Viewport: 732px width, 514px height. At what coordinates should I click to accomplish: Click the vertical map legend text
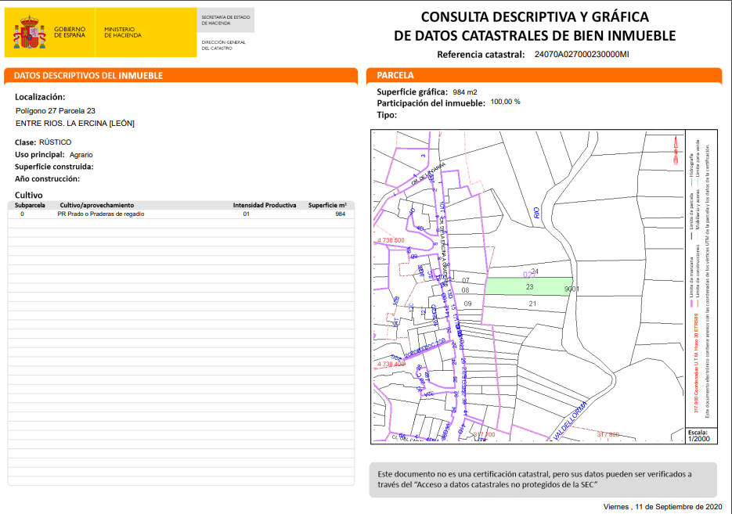tap(700, 280)
